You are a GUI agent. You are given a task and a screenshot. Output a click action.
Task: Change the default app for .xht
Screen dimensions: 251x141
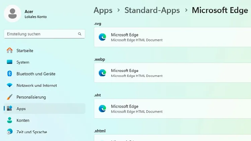[173, 109]
